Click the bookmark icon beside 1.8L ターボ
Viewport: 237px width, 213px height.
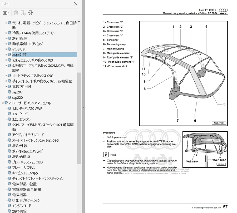[9, 114]
